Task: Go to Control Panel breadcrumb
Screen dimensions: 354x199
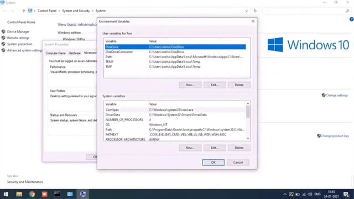Action: click(47, 11)
